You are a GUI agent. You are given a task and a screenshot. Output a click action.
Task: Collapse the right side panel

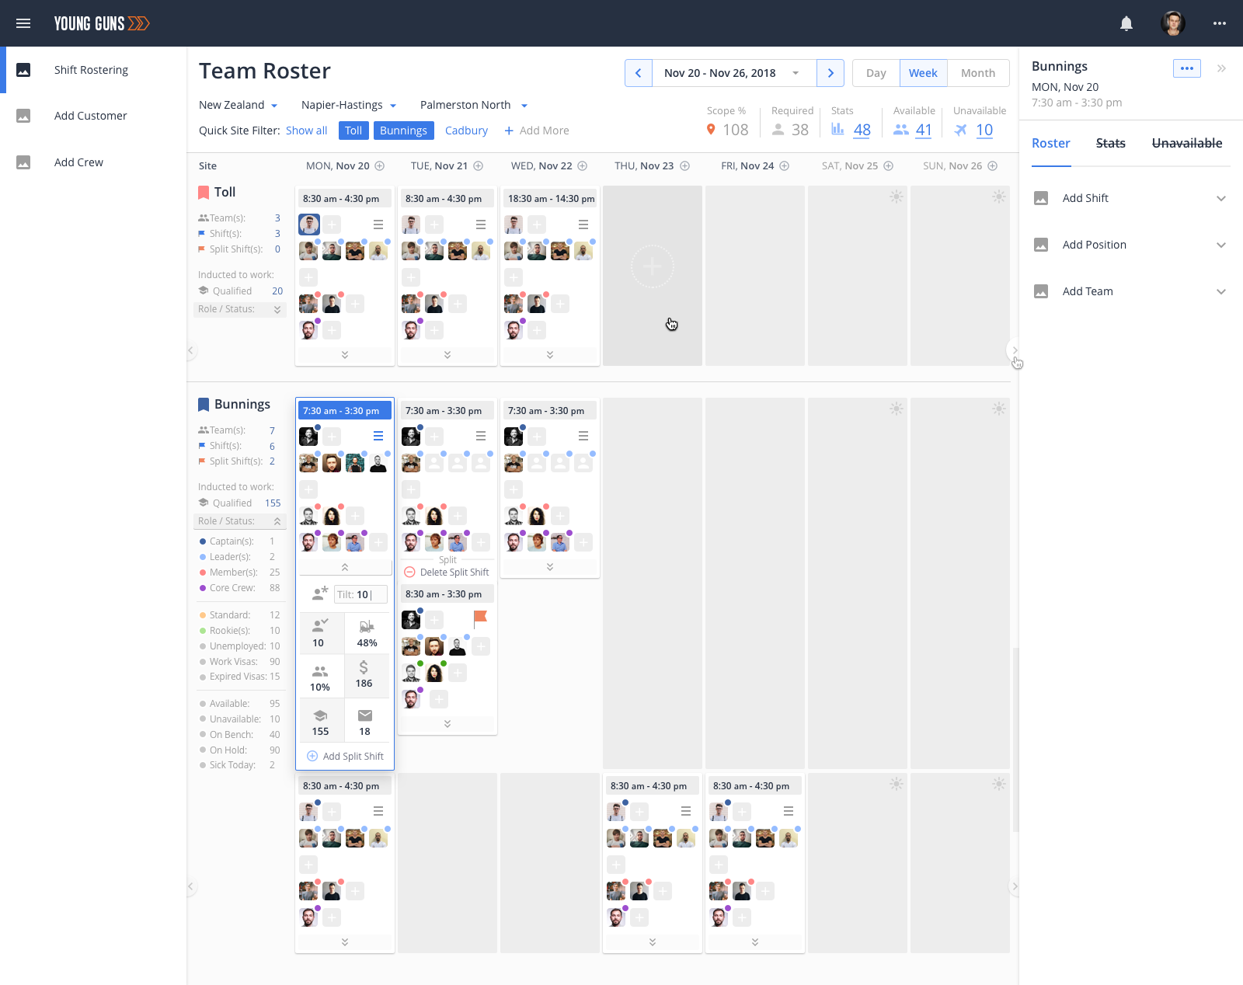pos(1221,68)
